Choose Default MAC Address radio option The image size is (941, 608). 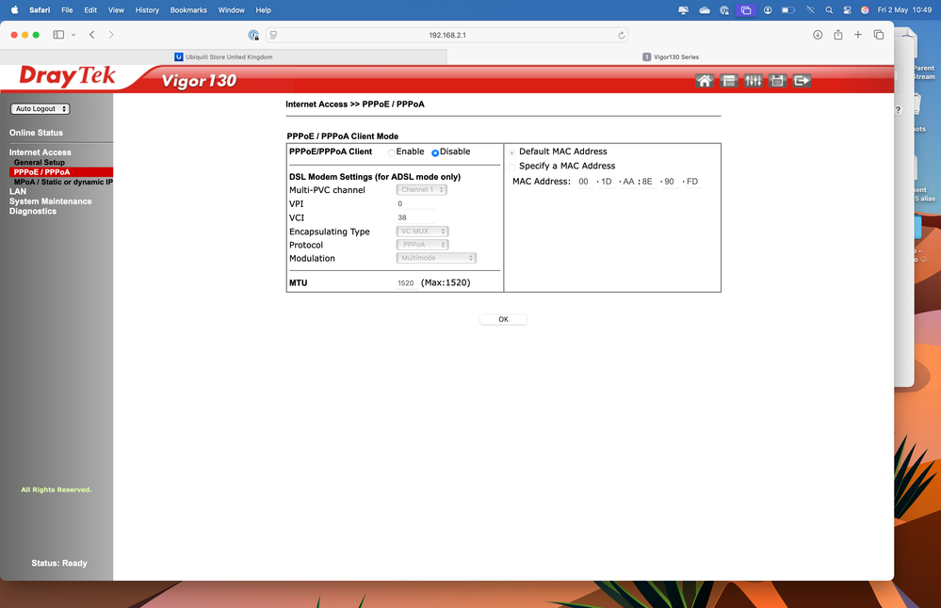point(511,152)
